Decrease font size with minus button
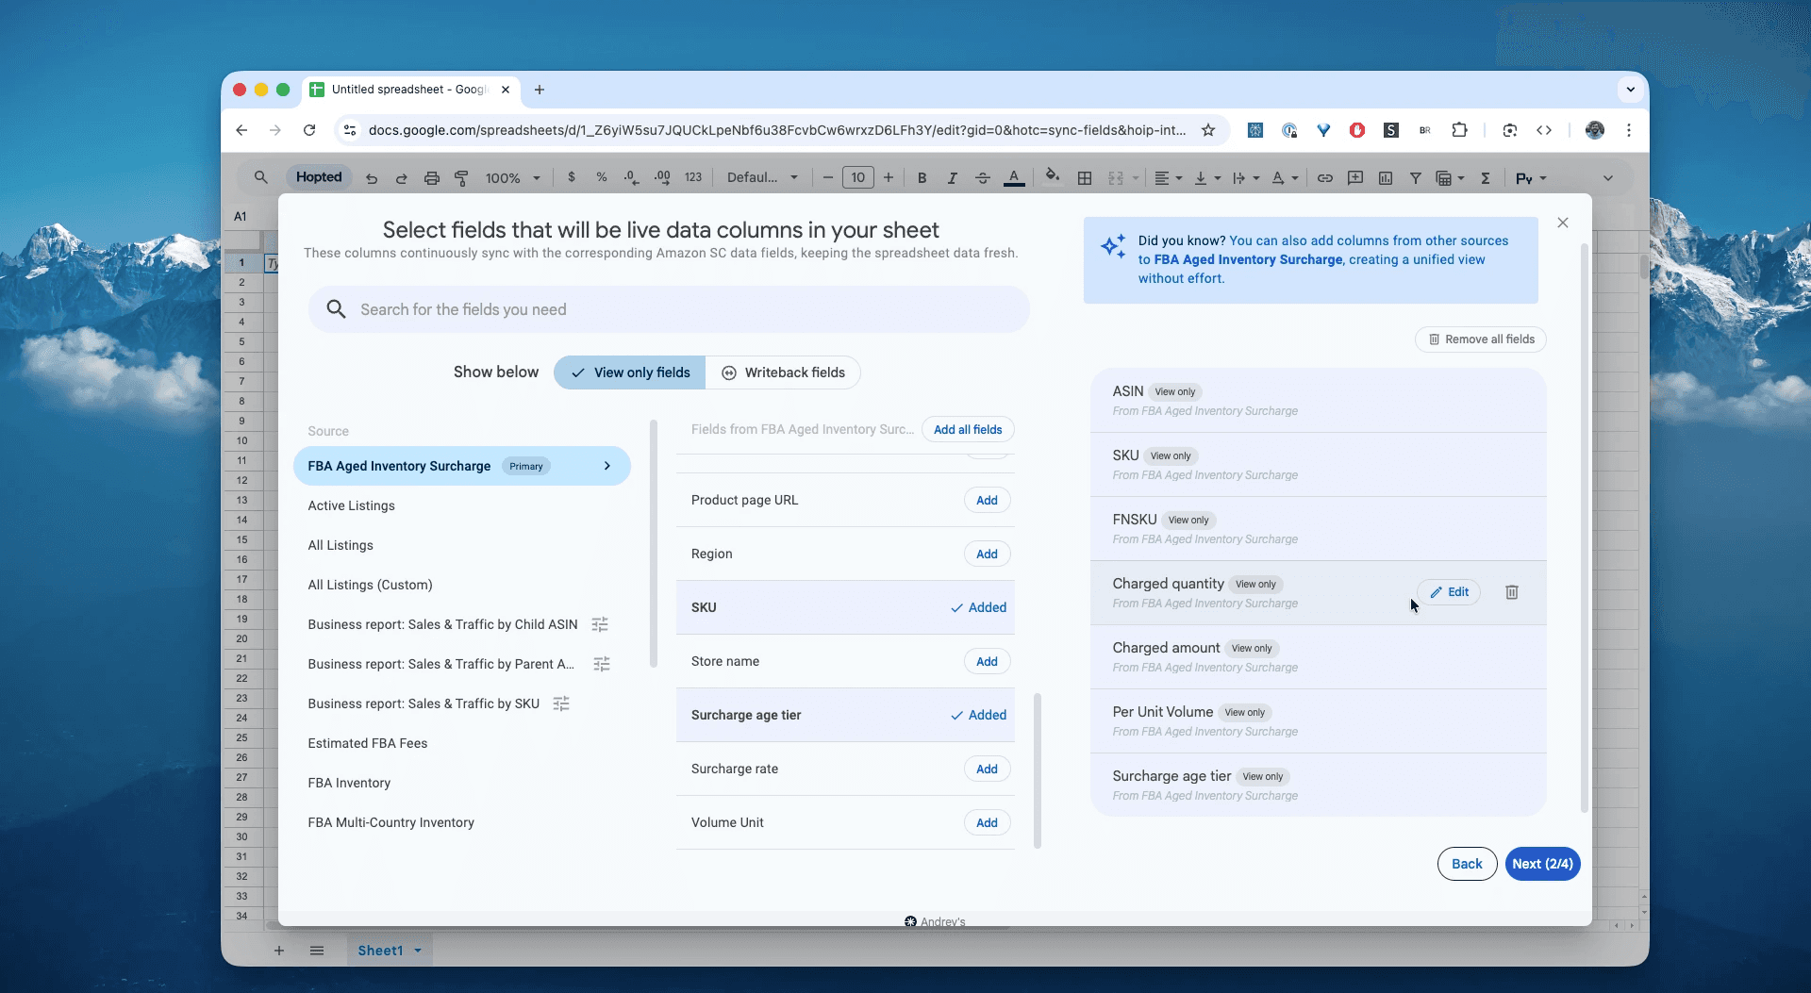Viewport: 1811px width, 993px height. click(827, 177)
